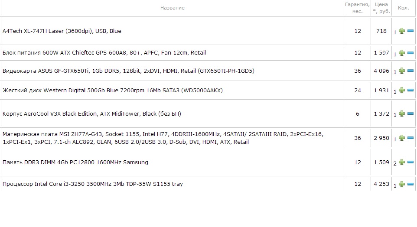Add another Western Digital 500Gb hard drive
The width and height of the screenshot is (417, 227).
coord(402,91)
